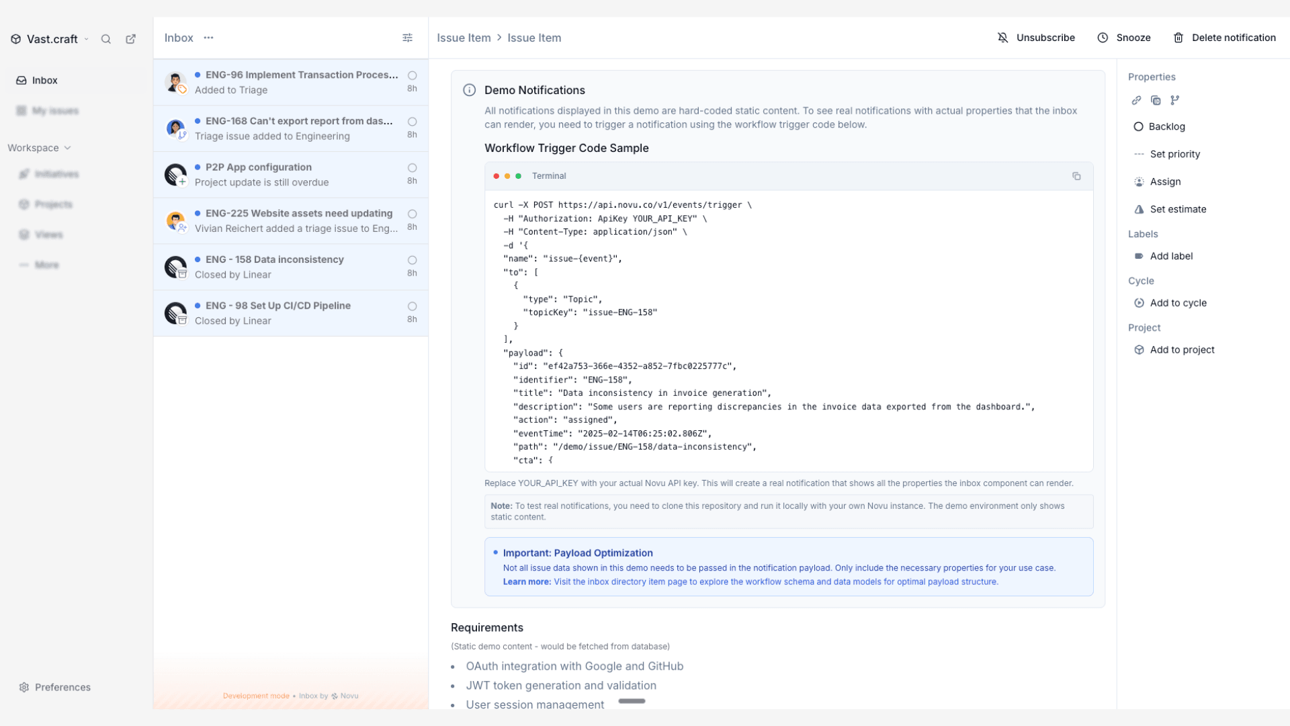Click the Unsubscribe button

point(1036,38)
